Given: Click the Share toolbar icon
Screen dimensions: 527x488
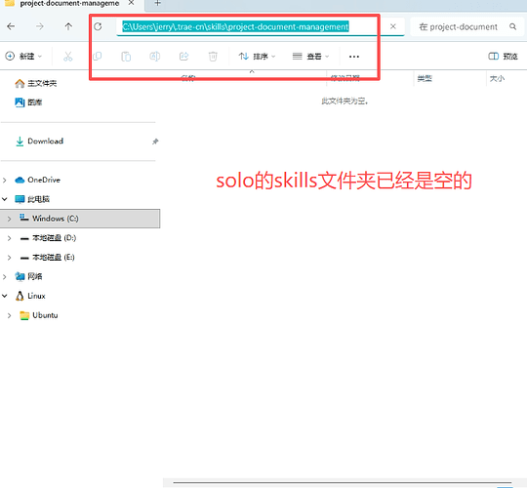Looking at the screenshot, I should point(183,57).
